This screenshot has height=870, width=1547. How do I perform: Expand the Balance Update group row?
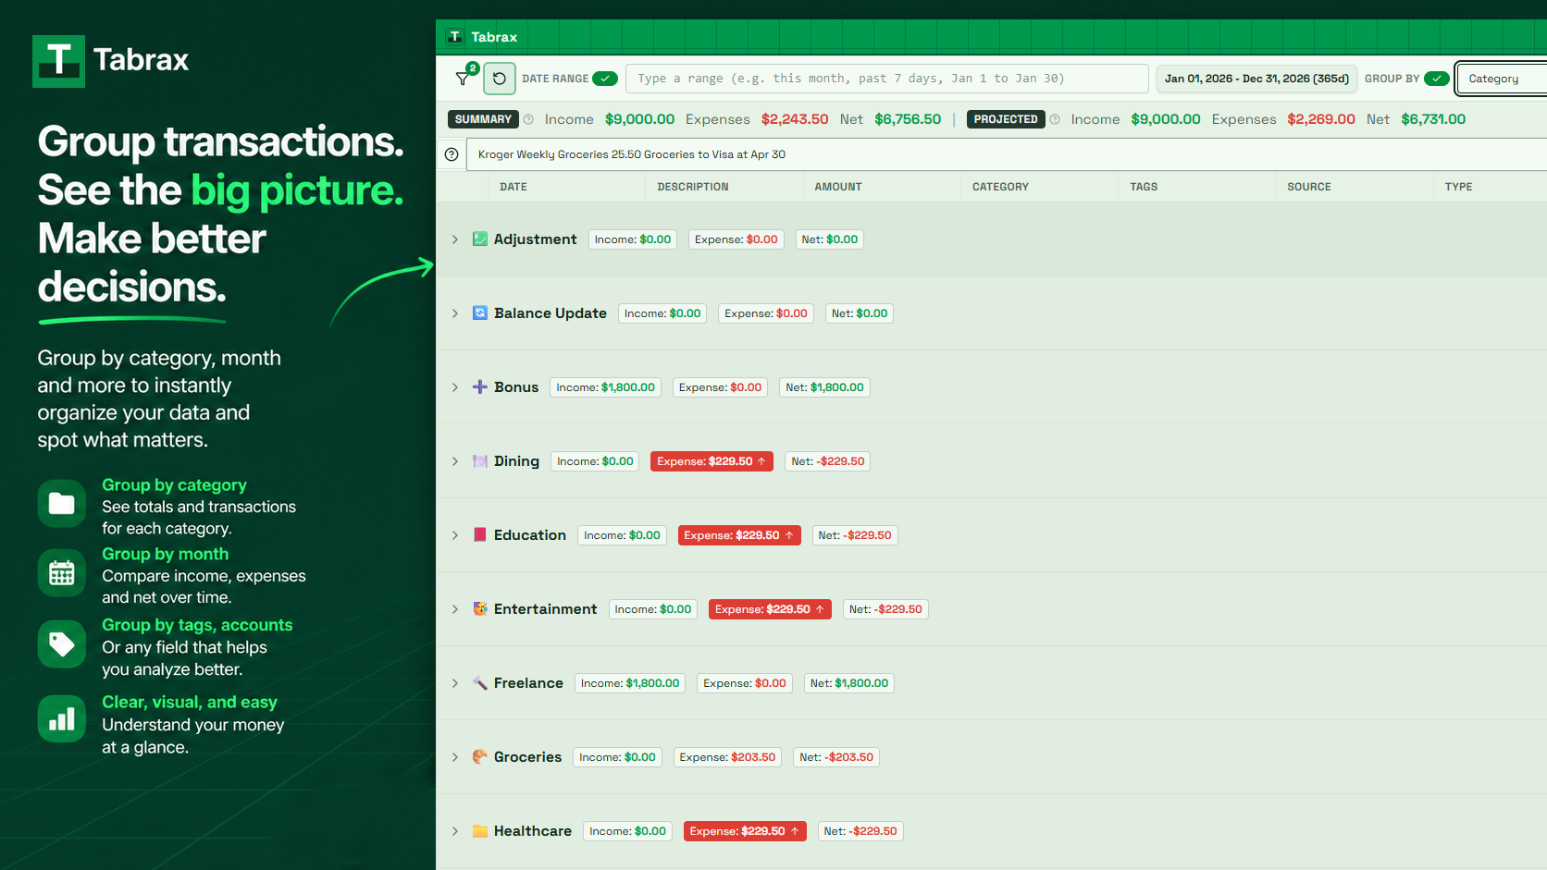(455, 313)
